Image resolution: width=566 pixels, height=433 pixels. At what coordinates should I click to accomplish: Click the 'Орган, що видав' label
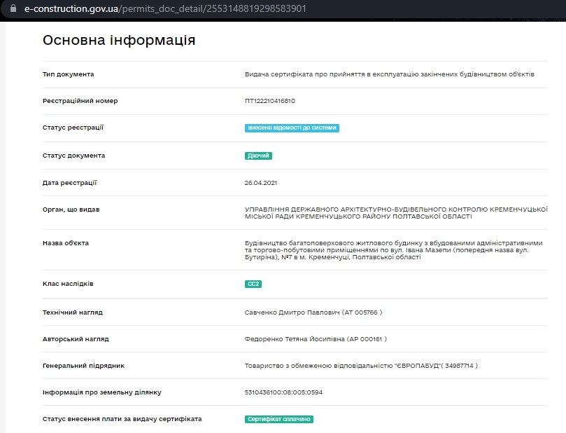[x=71, y=209]
